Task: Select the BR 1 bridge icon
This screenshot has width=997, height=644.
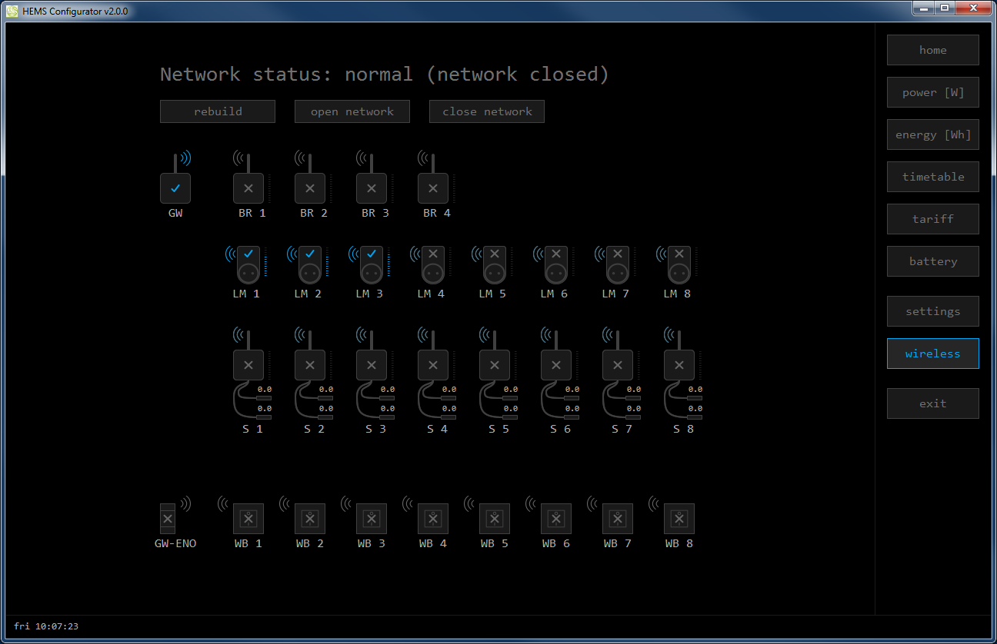Action: pos(248,188)
